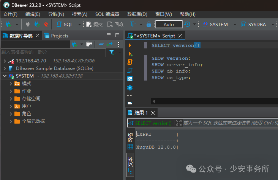Viewport: 278px width, 180px height.
Task: Expand the 角色 folder
Action: (x=11, y=114)
